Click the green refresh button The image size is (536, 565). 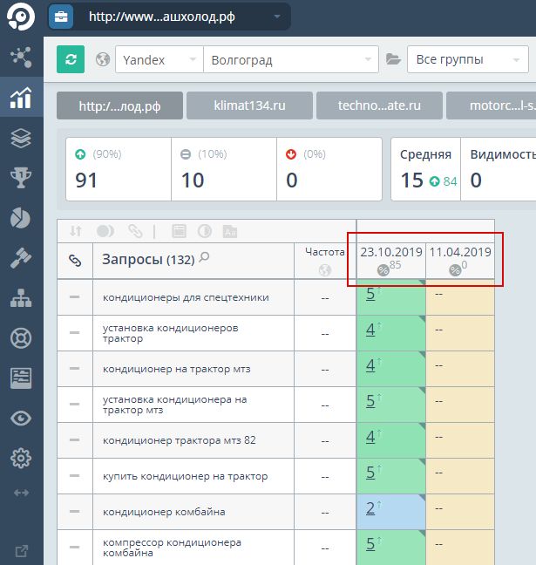(x=71, y=59)
